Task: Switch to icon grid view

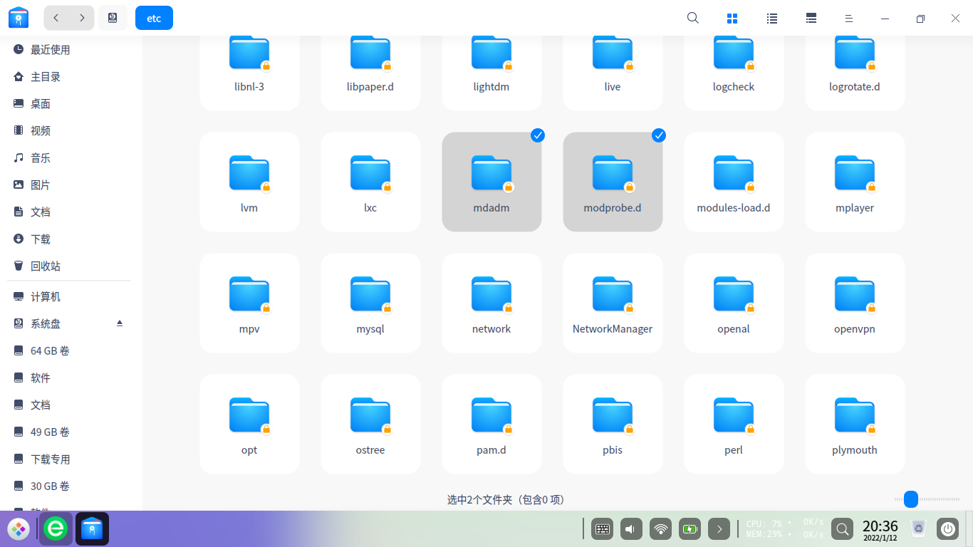Action: [732, 19]
